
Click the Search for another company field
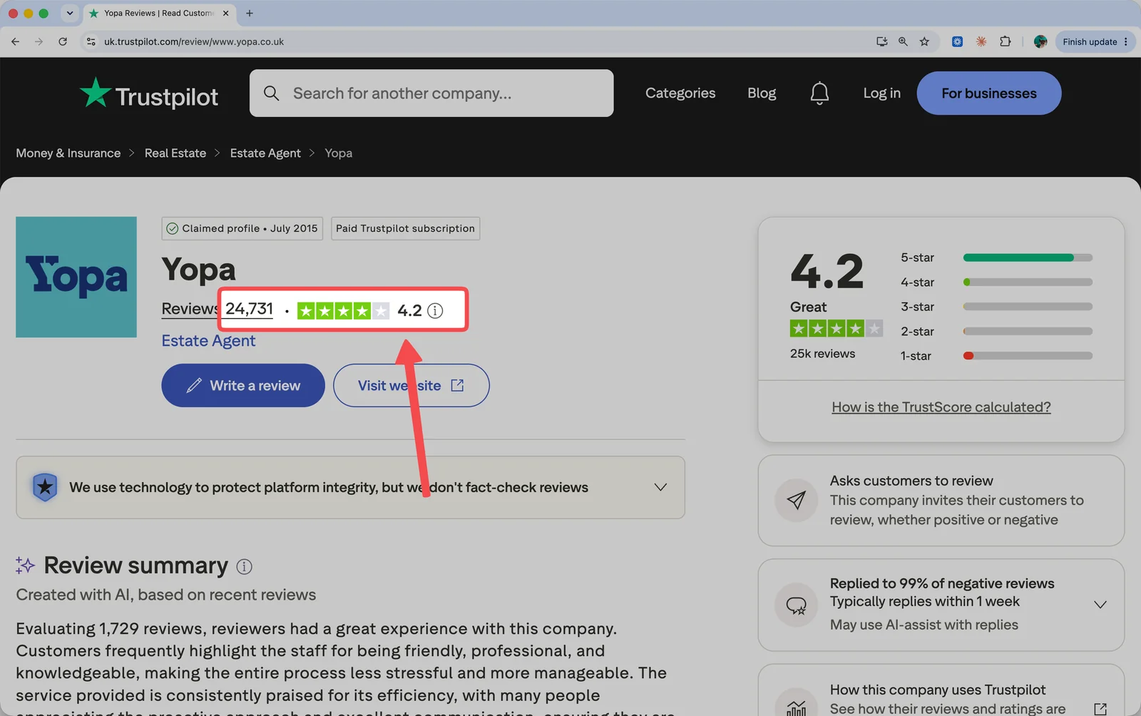(431, 93)
